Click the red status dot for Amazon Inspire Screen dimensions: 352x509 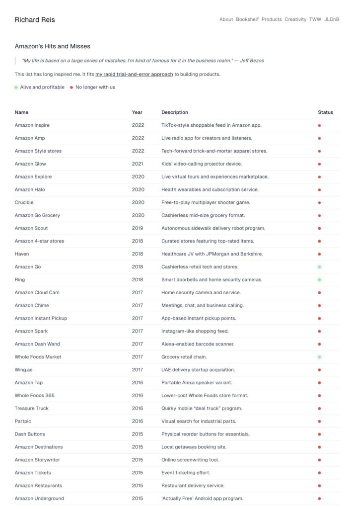coord(319,126)
